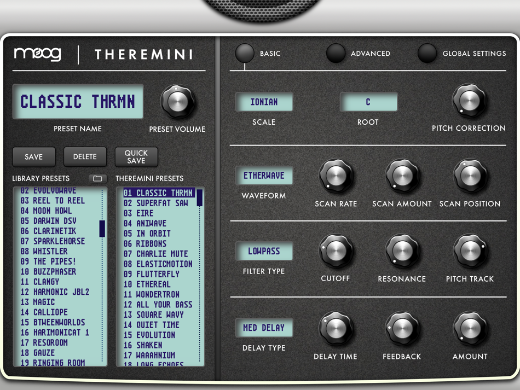520x390 pixels.
Task: Select preset 06 RIBBONS
Action: coord(145,243)
